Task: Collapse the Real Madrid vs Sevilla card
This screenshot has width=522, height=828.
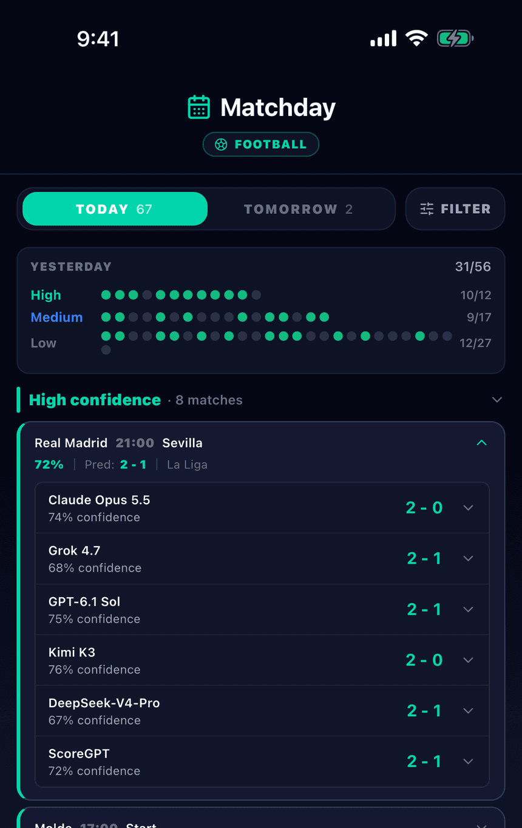Action: coord(481,443)
